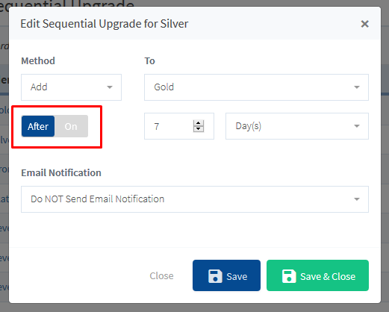
Task: Click the Email Notification label
Action: click(61, 172)
